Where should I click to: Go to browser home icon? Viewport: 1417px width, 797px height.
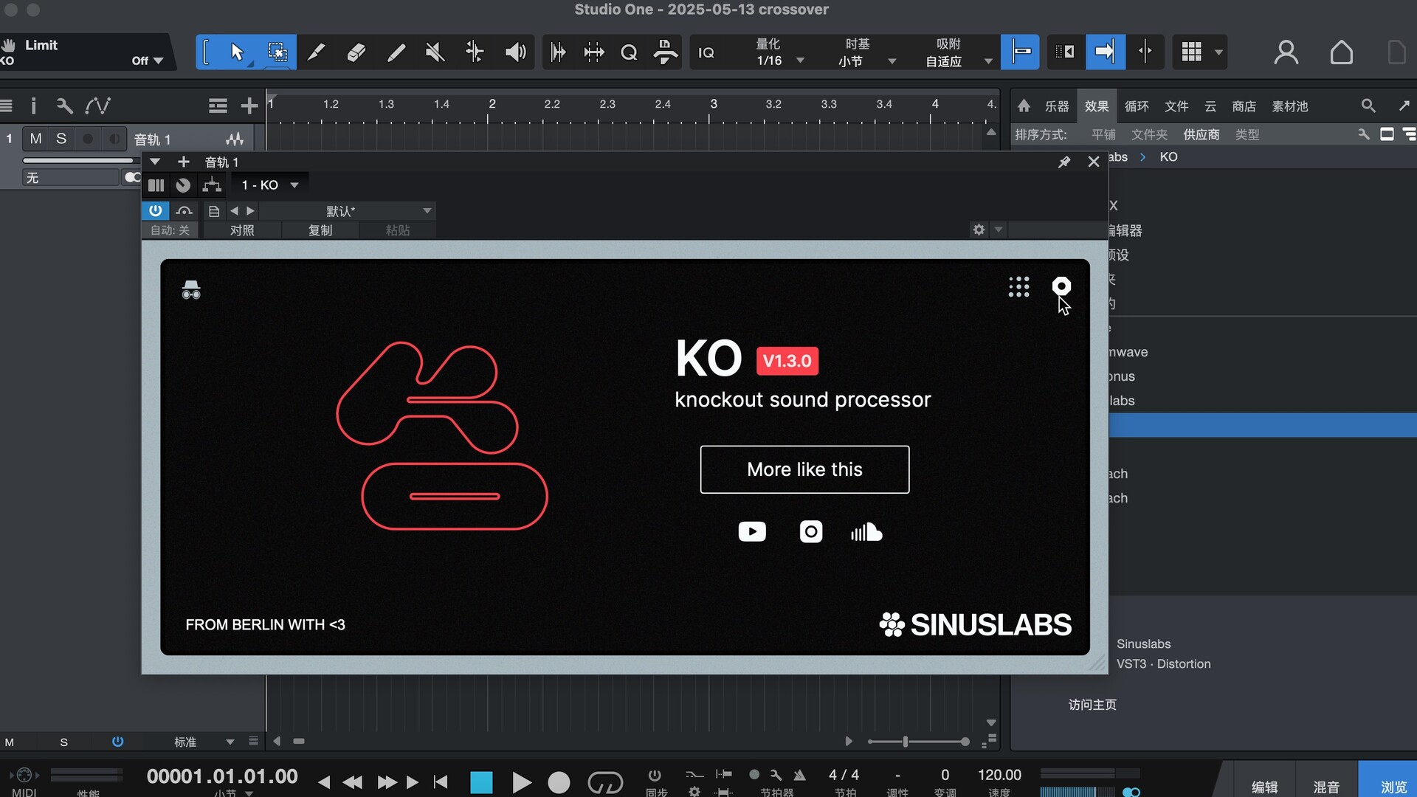(1024, 106)
